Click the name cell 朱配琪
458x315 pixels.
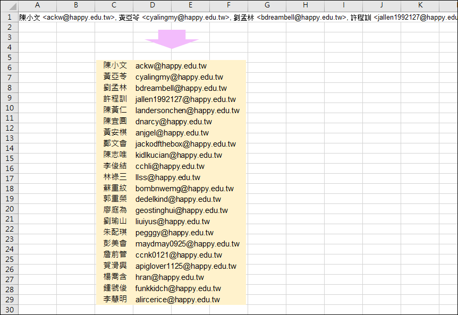115,232
